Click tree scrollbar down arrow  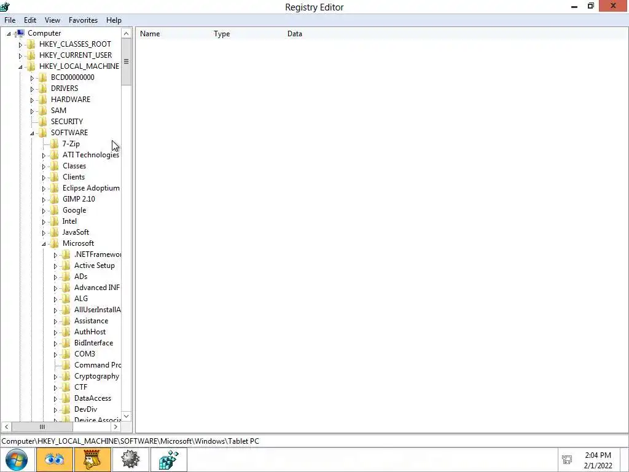tap(127, 416)
